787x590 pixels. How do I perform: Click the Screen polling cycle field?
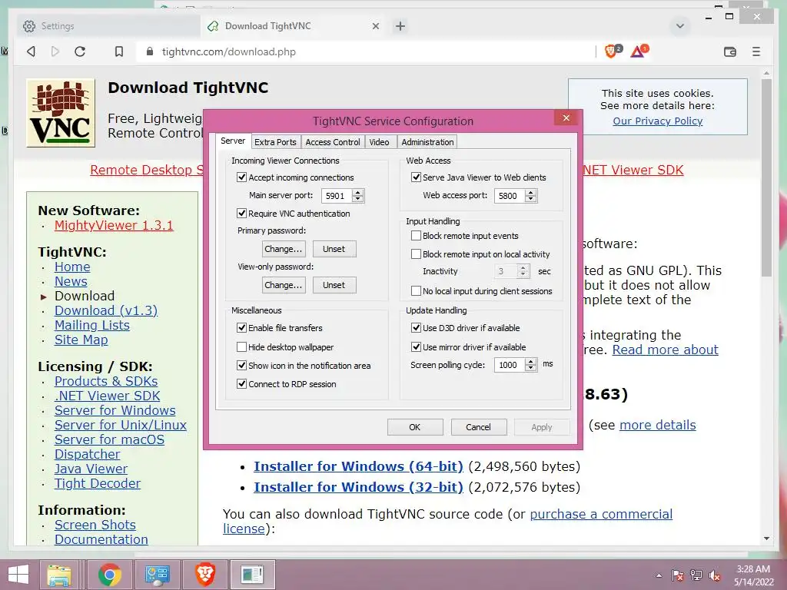click(x=510, y=365)
